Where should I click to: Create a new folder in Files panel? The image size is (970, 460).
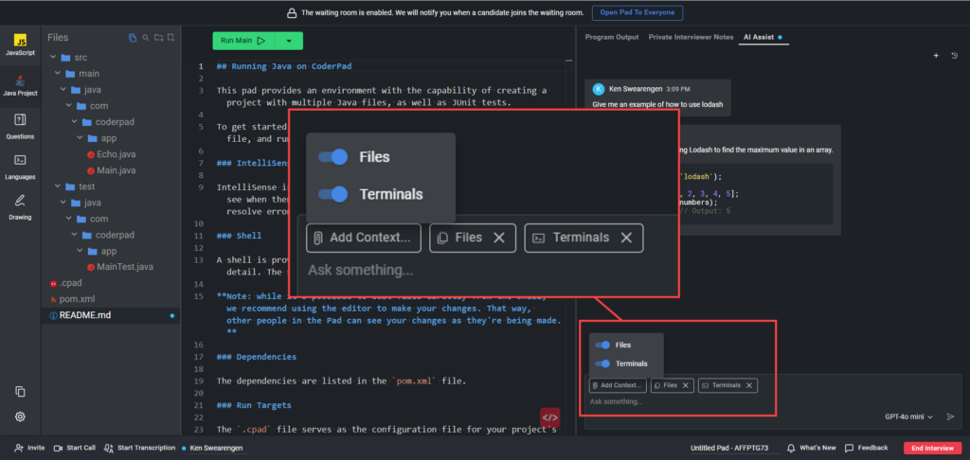pyautogui.click(x=158, y=38)
